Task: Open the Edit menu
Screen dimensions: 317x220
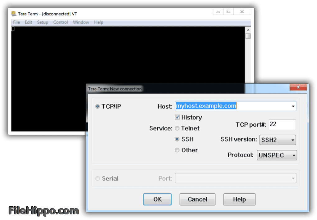Action: 28,22
